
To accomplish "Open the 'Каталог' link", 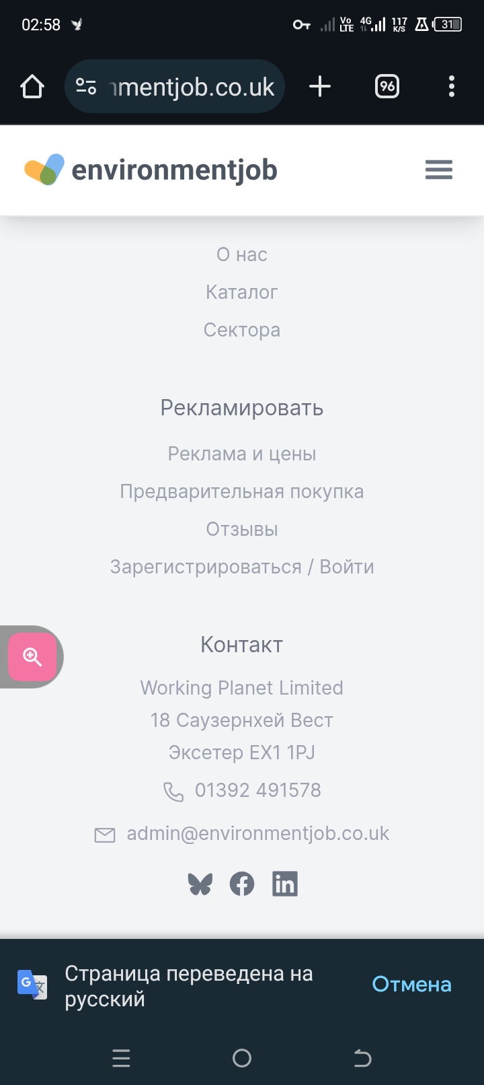I will pos(242,292).
